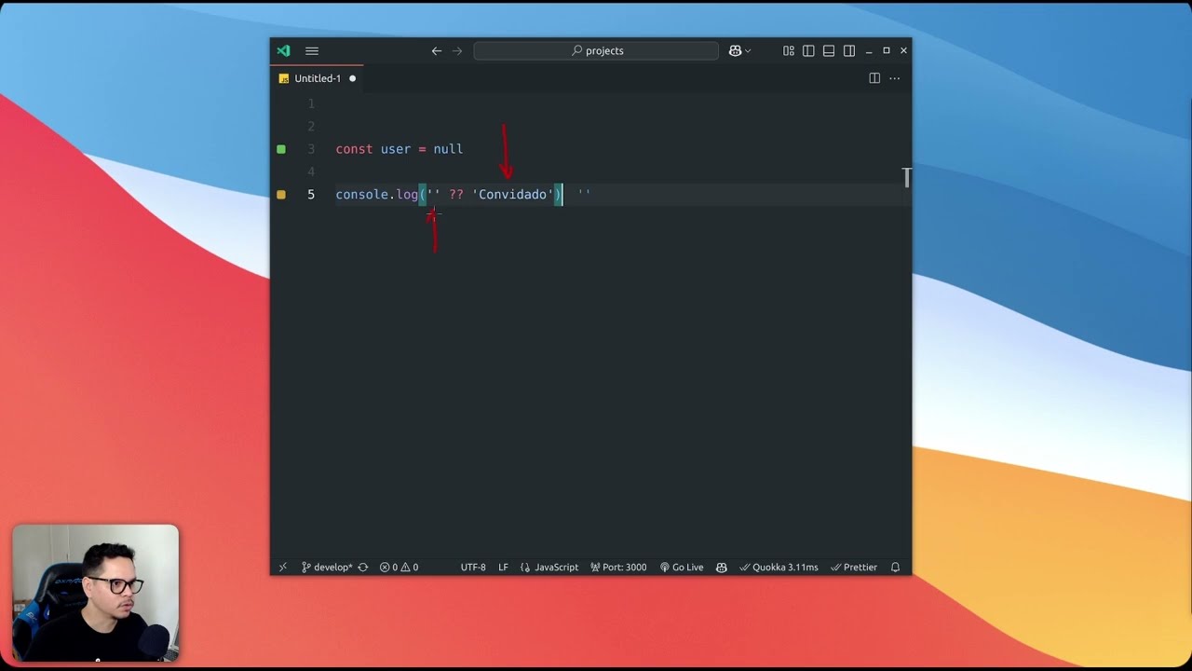This screenshot has height=671, width=1192.
Task: Click the develop* git branch
Action: [x=327, y=567]
